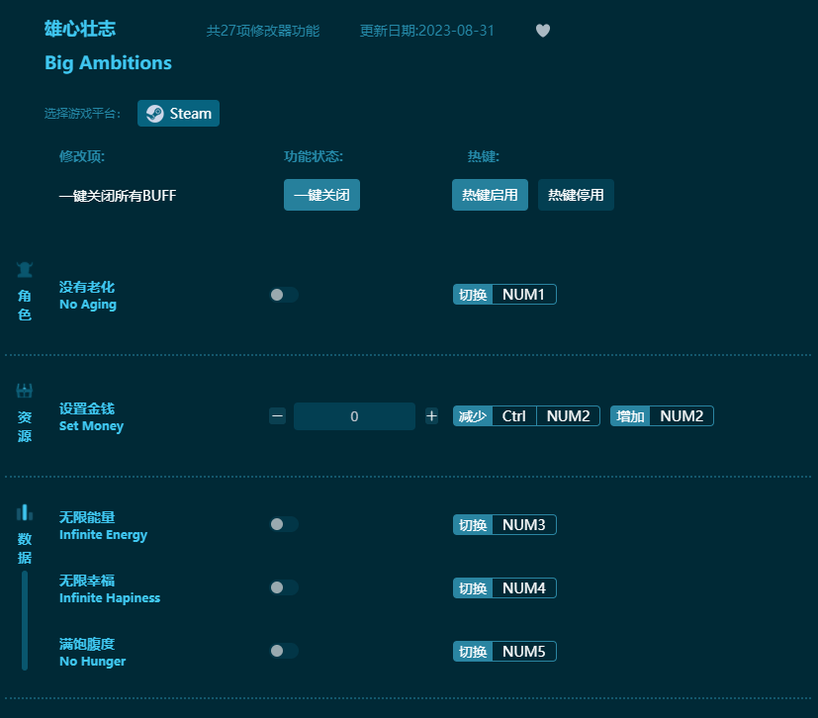Turn on the No Hunger switch
This screenshot has width=818, height=718.
click(285, 651)
